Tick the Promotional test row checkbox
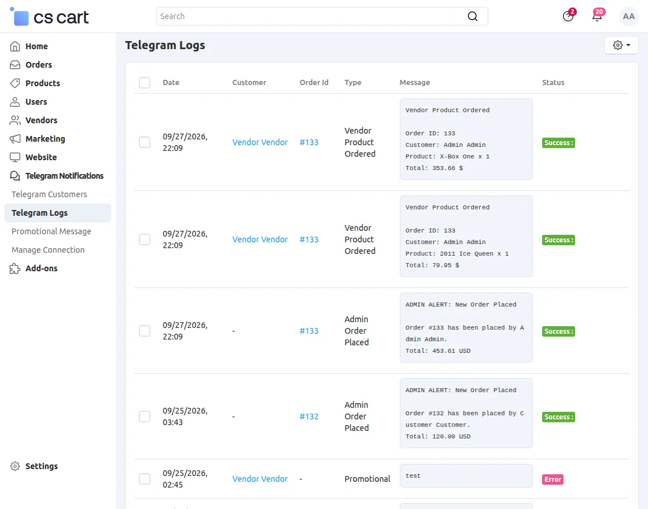The width and height of the screenshot is (648, 509). (x=145, y=480)
